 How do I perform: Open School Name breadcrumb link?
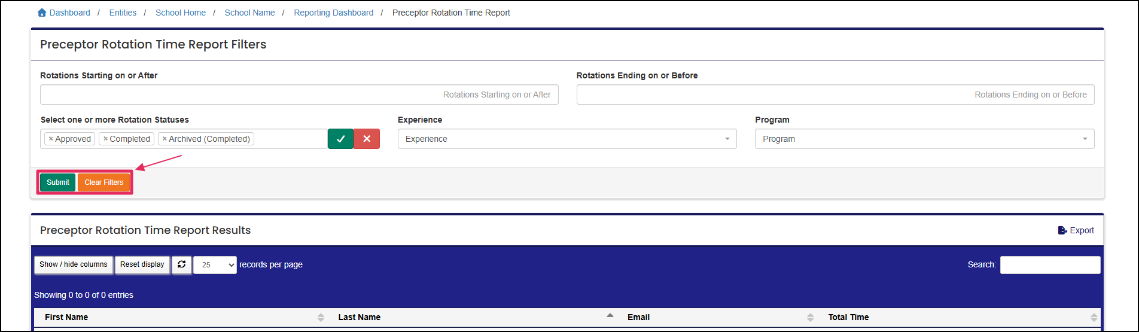pyautogui.click(x=250, y=13)
